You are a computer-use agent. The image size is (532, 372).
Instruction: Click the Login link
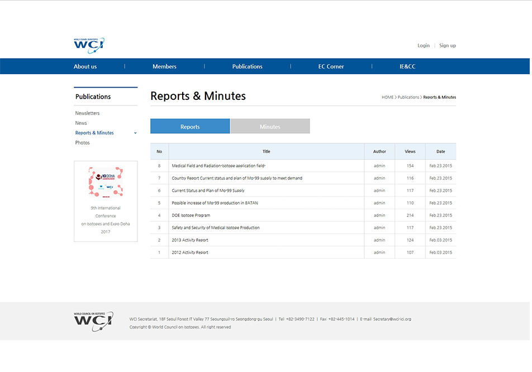click(x=424, y=46)
